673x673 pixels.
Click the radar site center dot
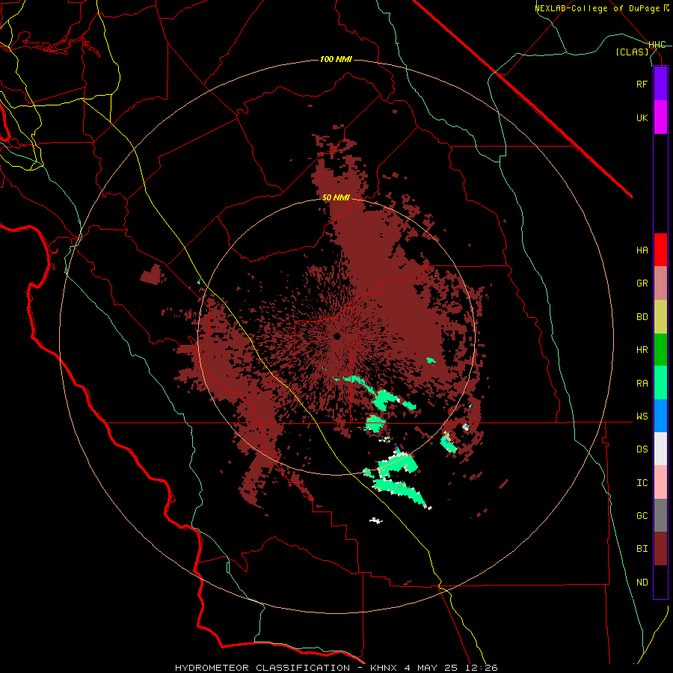tap(337, 336)
